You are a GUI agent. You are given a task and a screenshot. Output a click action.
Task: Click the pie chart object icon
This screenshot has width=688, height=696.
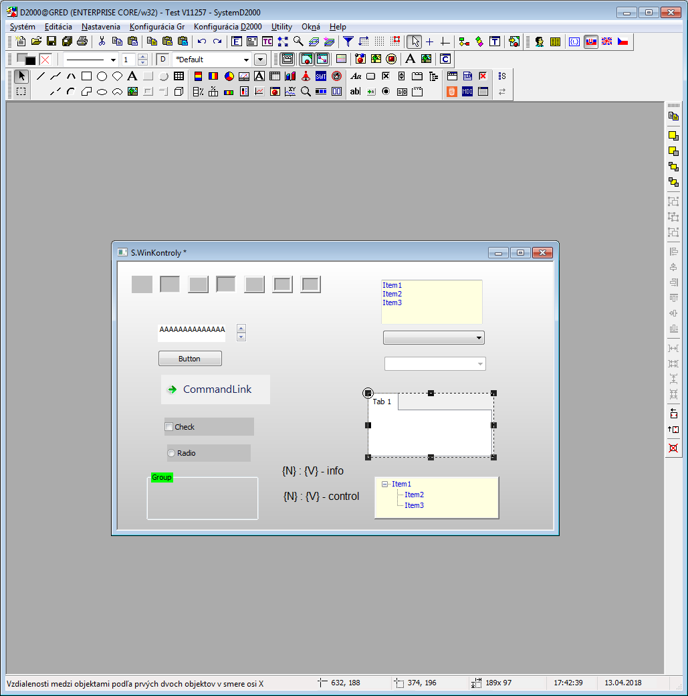[x=229, y=76]
